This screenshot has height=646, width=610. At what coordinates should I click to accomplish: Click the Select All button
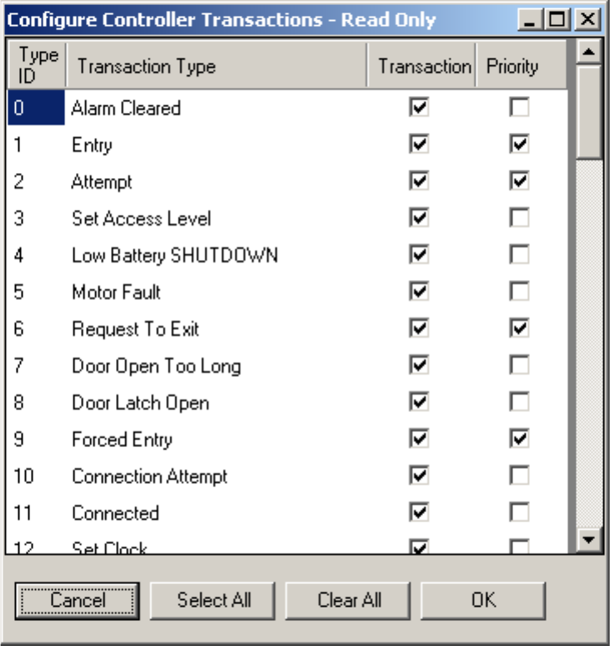213,601
